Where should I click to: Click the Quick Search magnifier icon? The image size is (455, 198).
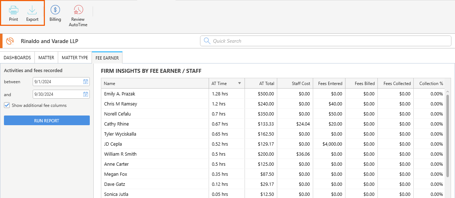(x=207, y=41)
